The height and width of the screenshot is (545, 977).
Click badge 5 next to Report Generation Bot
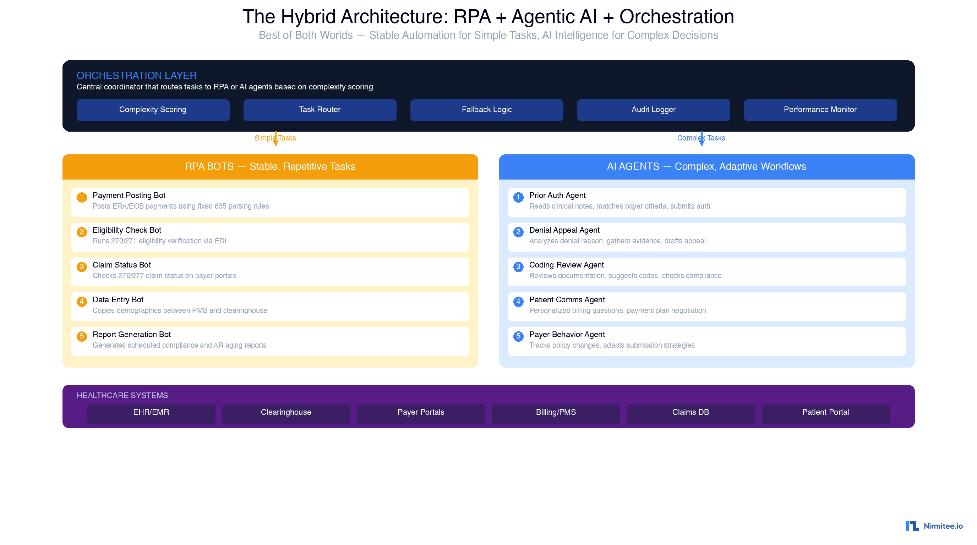[82, 337]
